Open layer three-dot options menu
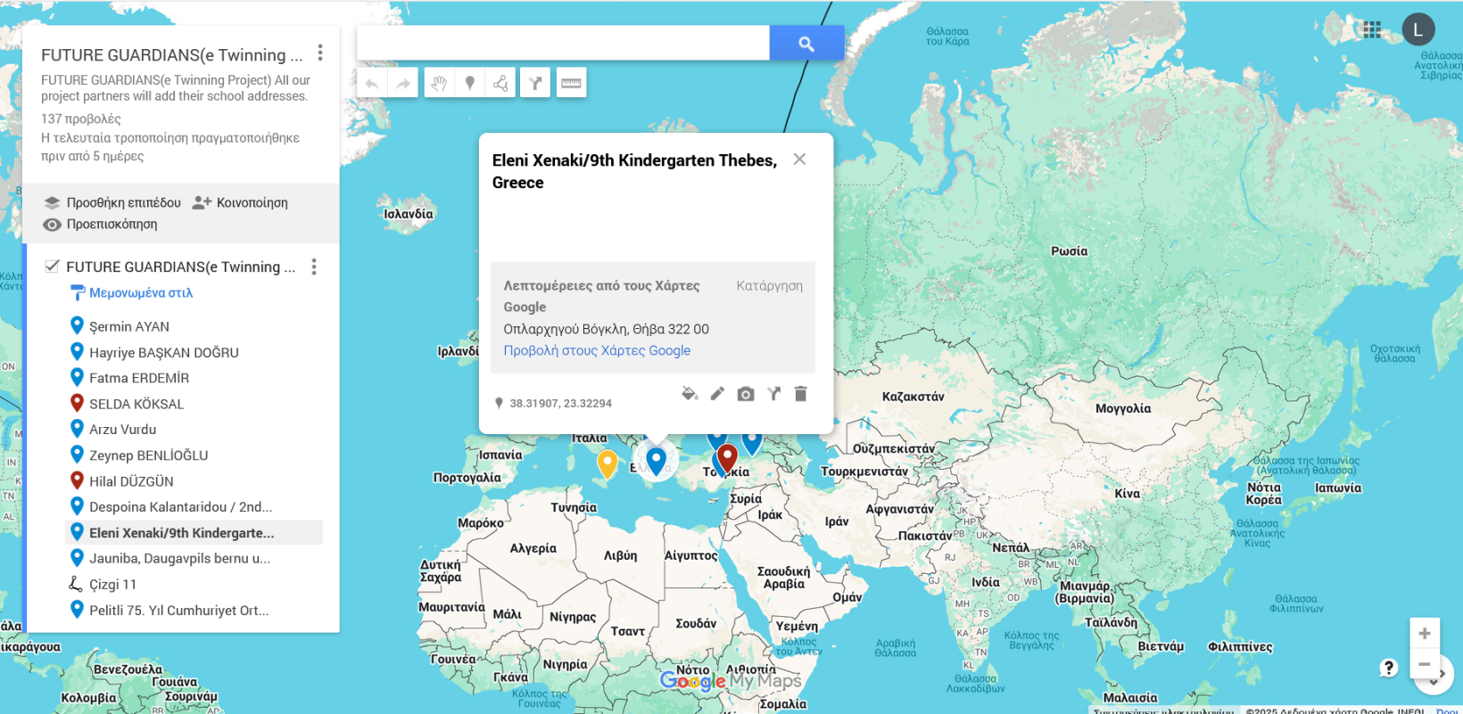Image resolution: width=1463 pixels, height=714 pixels. coord(314,267)
